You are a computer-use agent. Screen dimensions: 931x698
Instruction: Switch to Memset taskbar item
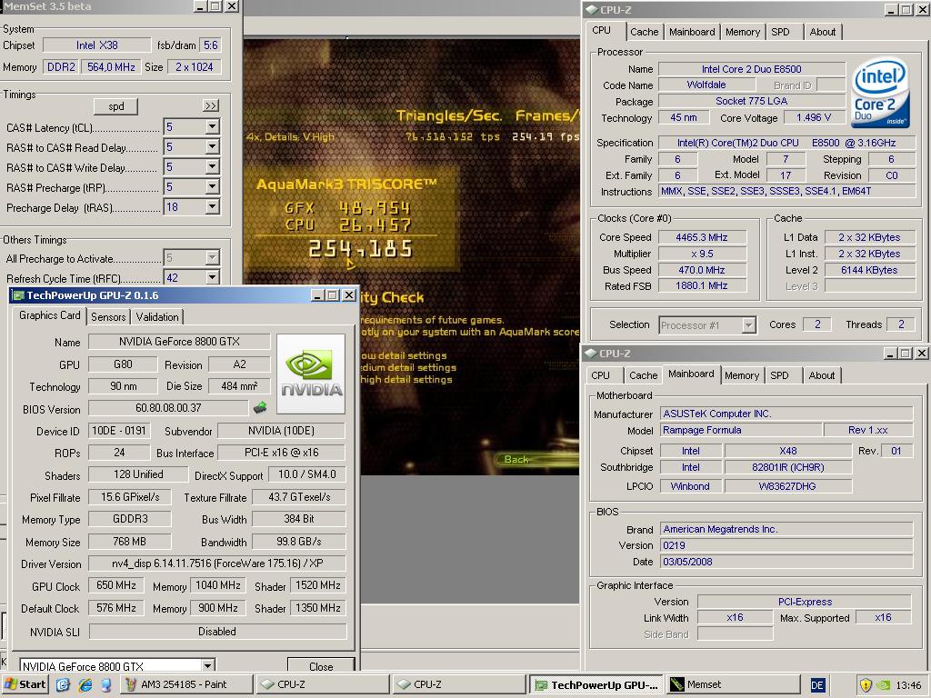click(x=732, y=684)
